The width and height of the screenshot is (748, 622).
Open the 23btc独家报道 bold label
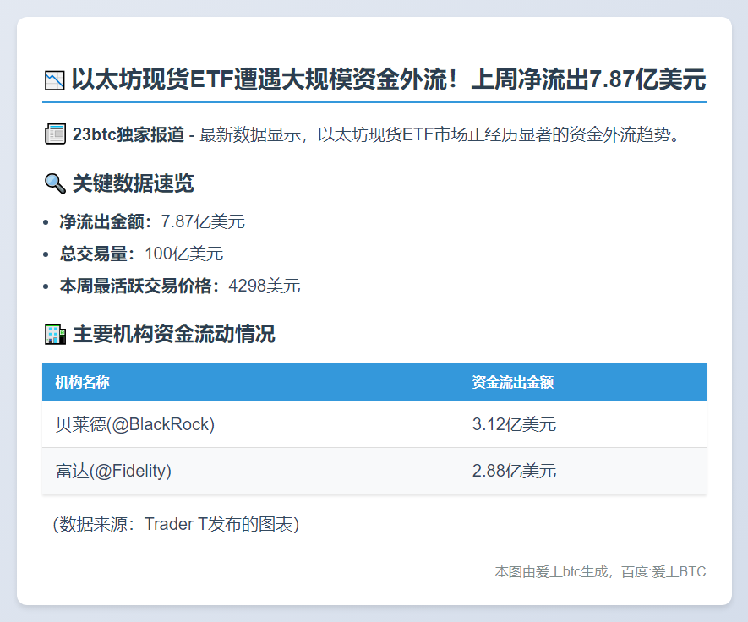(128, 134)
